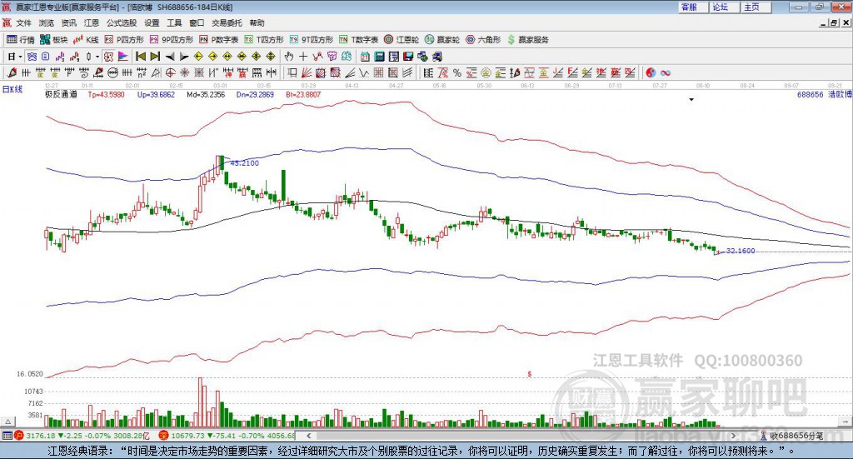Open the 赢家轮 wheel tool
Viewport: 853px width, 459px height.
coord(442,40)
